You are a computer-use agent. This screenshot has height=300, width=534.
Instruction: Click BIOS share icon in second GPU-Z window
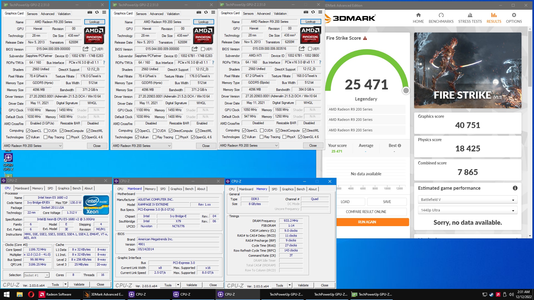tap(195, 49)
